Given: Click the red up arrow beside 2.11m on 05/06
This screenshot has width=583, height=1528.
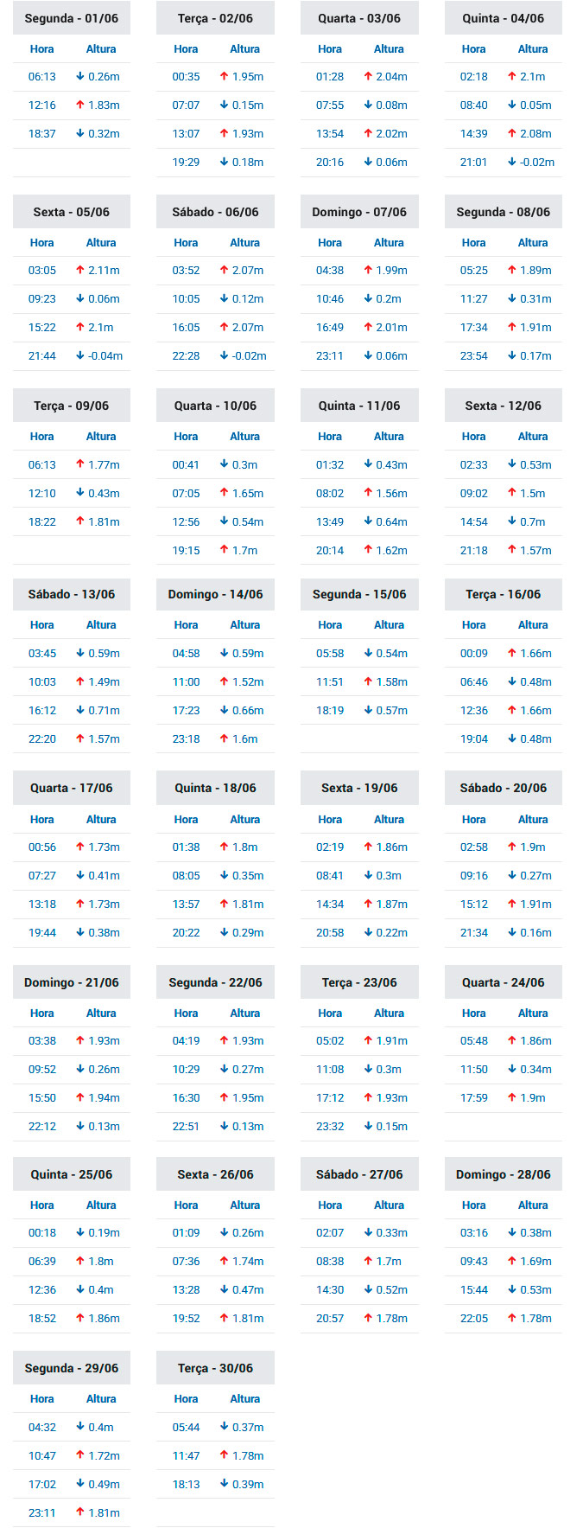Looking at the screenshot, I should [x=80, y=270].
